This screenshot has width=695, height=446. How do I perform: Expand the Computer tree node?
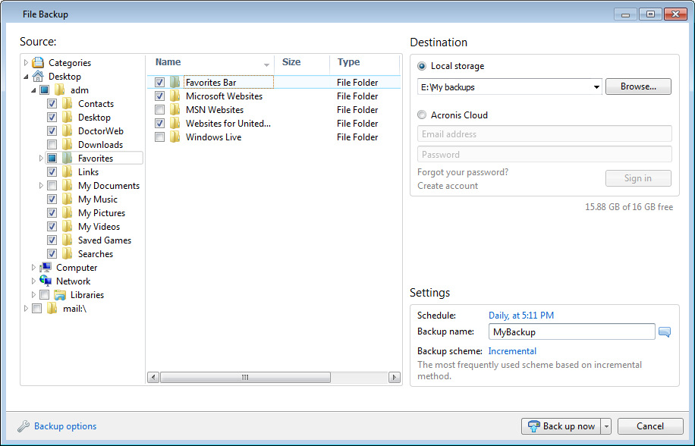33,267
